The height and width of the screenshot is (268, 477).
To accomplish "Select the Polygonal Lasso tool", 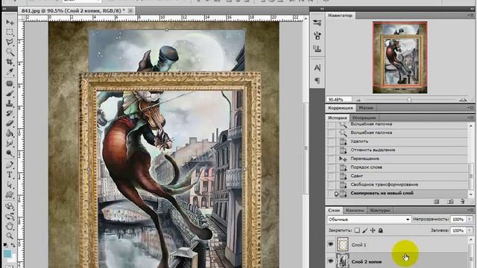I will (10, 42).
